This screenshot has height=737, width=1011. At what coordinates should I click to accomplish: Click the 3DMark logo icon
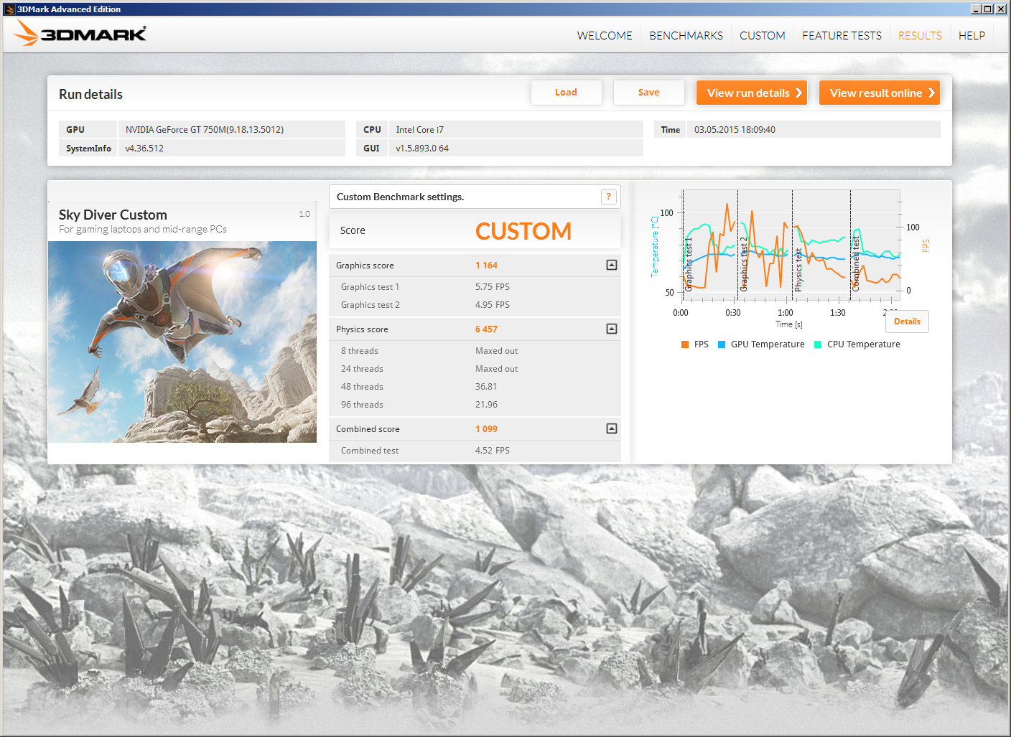(80, 33)
